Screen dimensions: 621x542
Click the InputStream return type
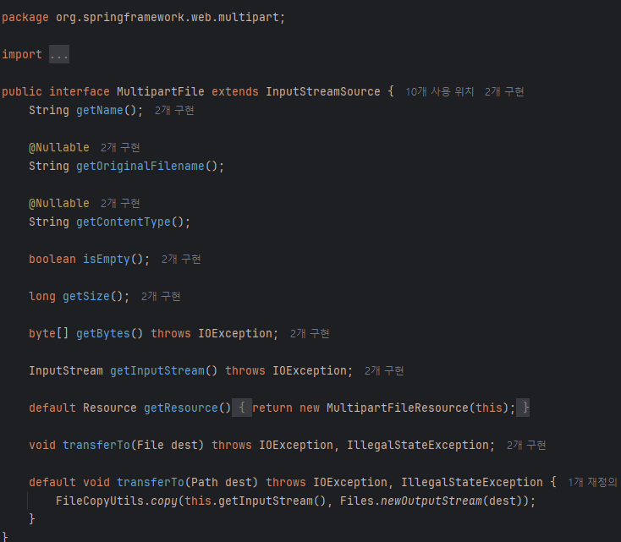pyautogui.click(x=66, y=371)
